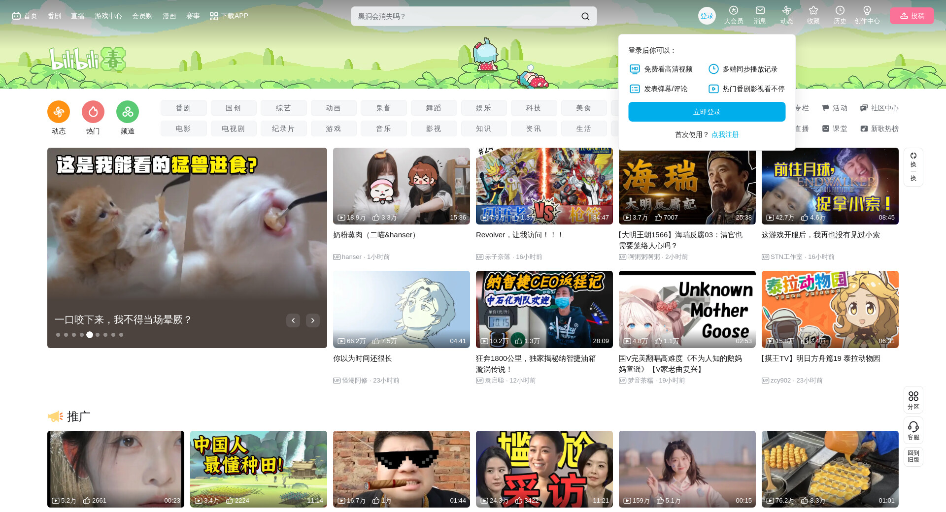
Task: Open the 番剧 link in top navigation
Action: tap(54, 16)
